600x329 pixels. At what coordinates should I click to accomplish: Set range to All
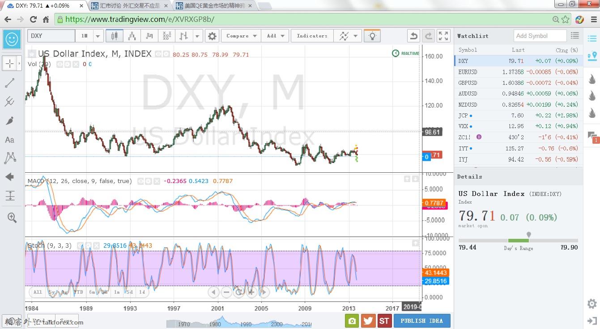(38, 292)
